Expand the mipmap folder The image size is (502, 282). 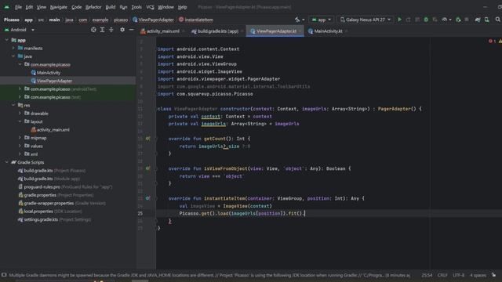20,138
